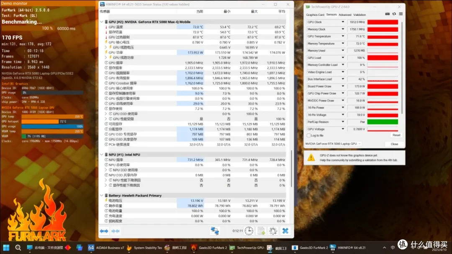
Task: Open GPU-Z hamburger menu icon
Action: [x=401, y=14]
